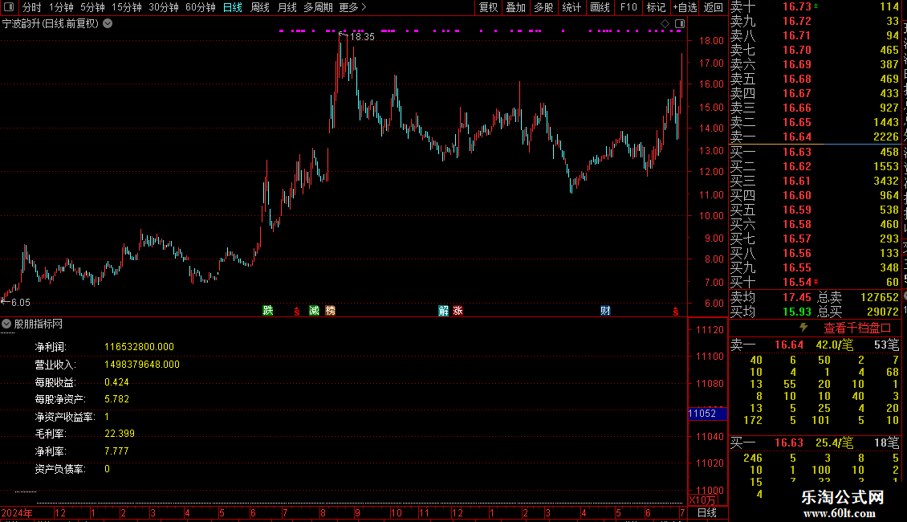The width and height of the screenshot is (907, 522).
Task: Click the lightning bolt icon
Action: 803,328
